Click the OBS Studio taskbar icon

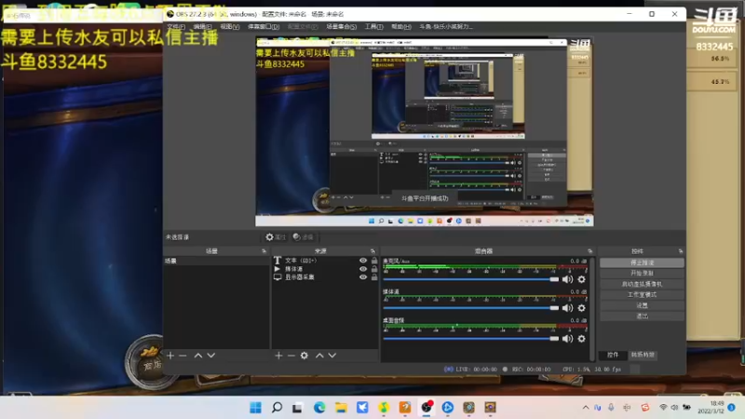pyautogui.click(x=427, y=408)
